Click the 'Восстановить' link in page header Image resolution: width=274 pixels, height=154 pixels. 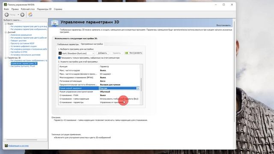point(223,25)
